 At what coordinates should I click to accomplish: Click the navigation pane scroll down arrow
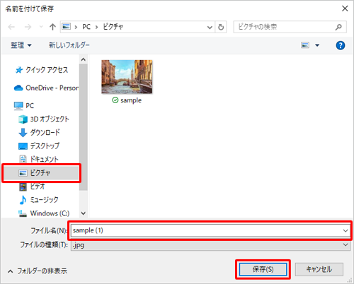coord(84,213)
